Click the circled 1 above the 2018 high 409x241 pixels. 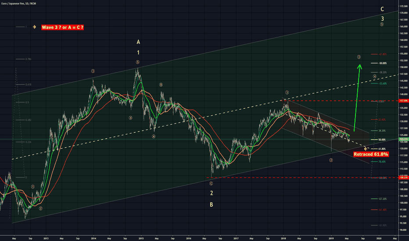[x=287, y=92]
